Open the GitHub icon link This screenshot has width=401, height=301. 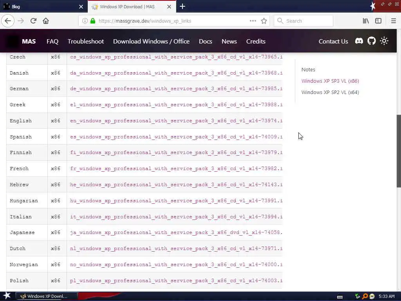[372, 41]
